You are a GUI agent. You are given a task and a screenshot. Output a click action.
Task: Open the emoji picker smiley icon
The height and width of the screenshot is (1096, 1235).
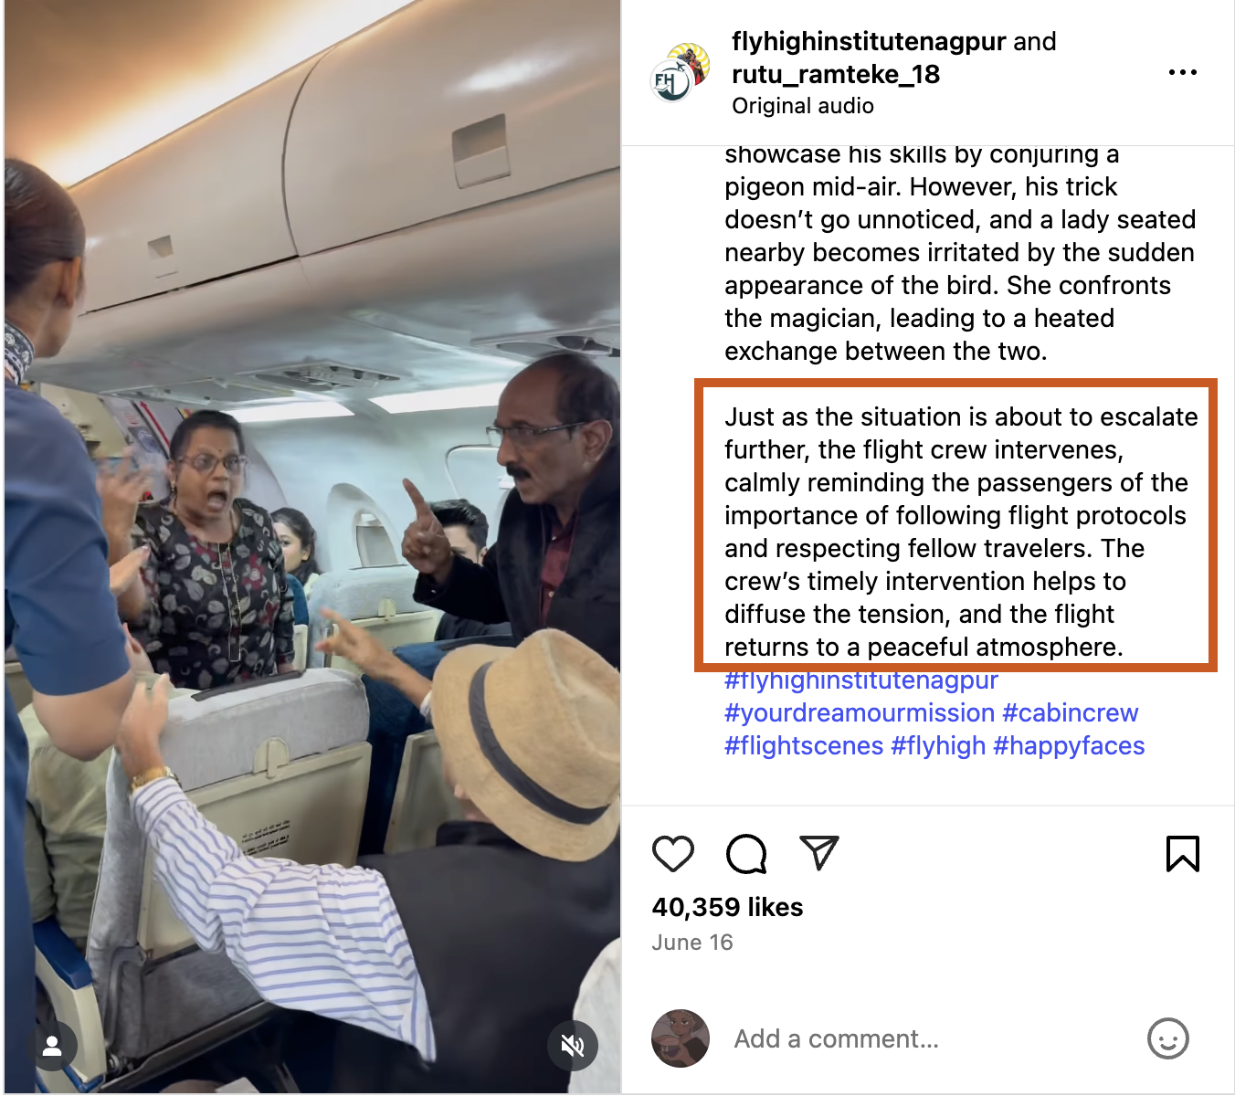pyautogui.click(x=1167, y=1038)
